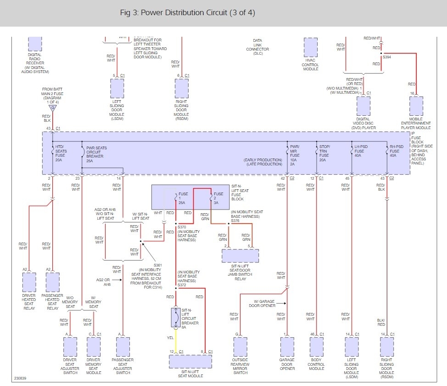This screenshot has width=447, height=386.
Task: Click the Digital Video Disc Player box
Action: (363, 106)
